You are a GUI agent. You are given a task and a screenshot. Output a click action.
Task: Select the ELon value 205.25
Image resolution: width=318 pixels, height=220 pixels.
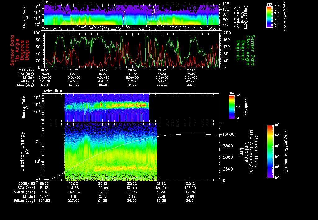[x=162, y=85]
